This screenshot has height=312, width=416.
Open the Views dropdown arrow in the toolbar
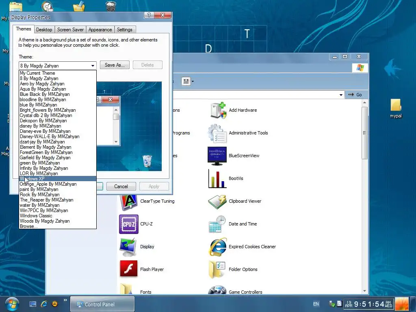click(x=193, y=81)
